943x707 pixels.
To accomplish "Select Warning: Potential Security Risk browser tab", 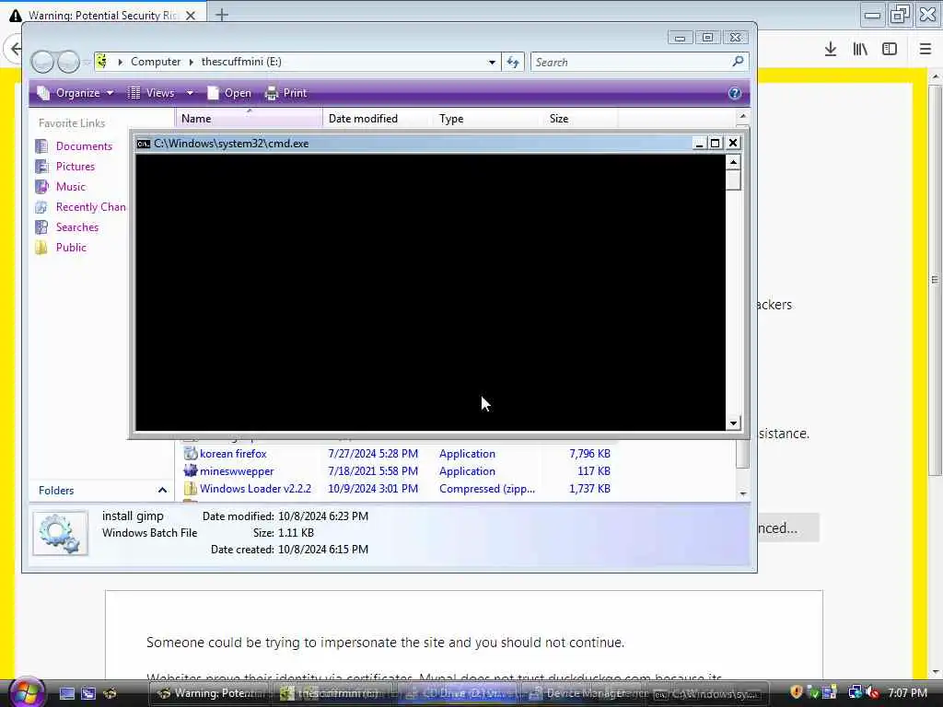I will coord(103,16).
